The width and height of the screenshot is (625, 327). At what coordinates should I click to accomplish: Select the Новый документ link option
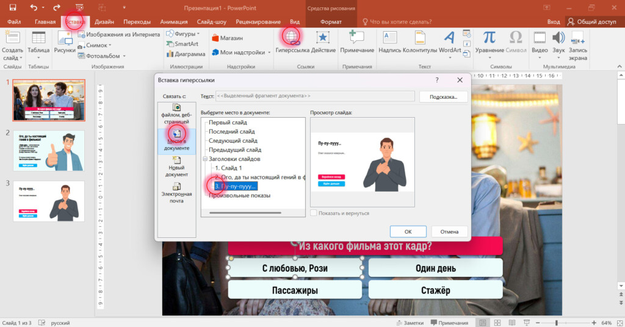pyautogui.click(x=176, y=166)
